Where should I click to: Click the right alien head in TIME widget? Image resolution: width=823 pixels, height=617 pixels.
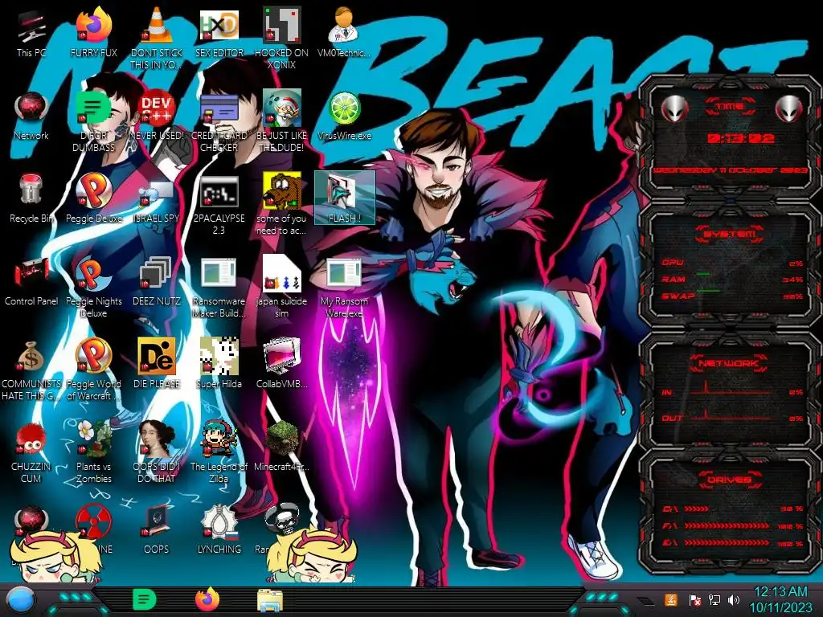pos(789,108)
